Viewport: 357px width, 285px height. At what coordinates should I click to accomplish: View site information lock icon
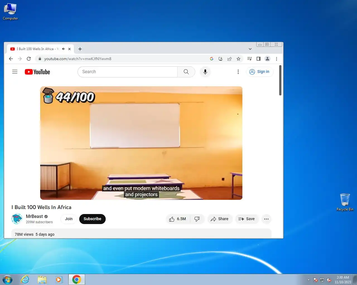(x=40, y=59)
